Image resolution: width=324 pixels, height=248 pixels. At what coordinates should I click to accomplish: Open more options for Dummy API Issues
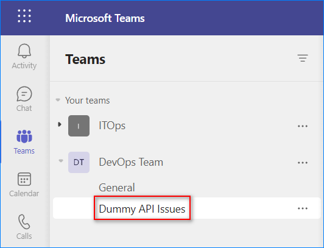click(303, 208)
